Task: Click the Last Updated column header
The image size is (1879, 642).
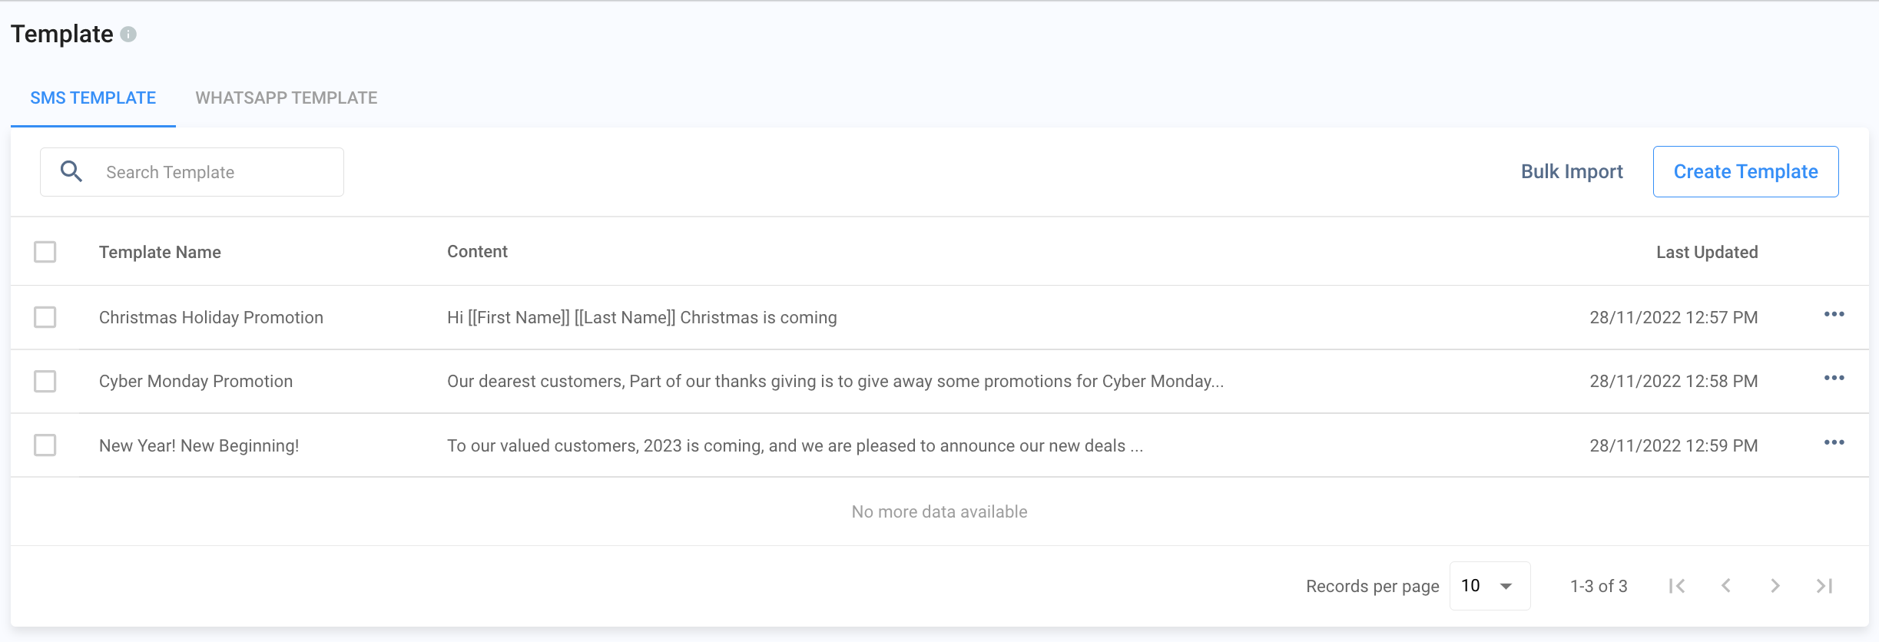Action: point(1706,253)
